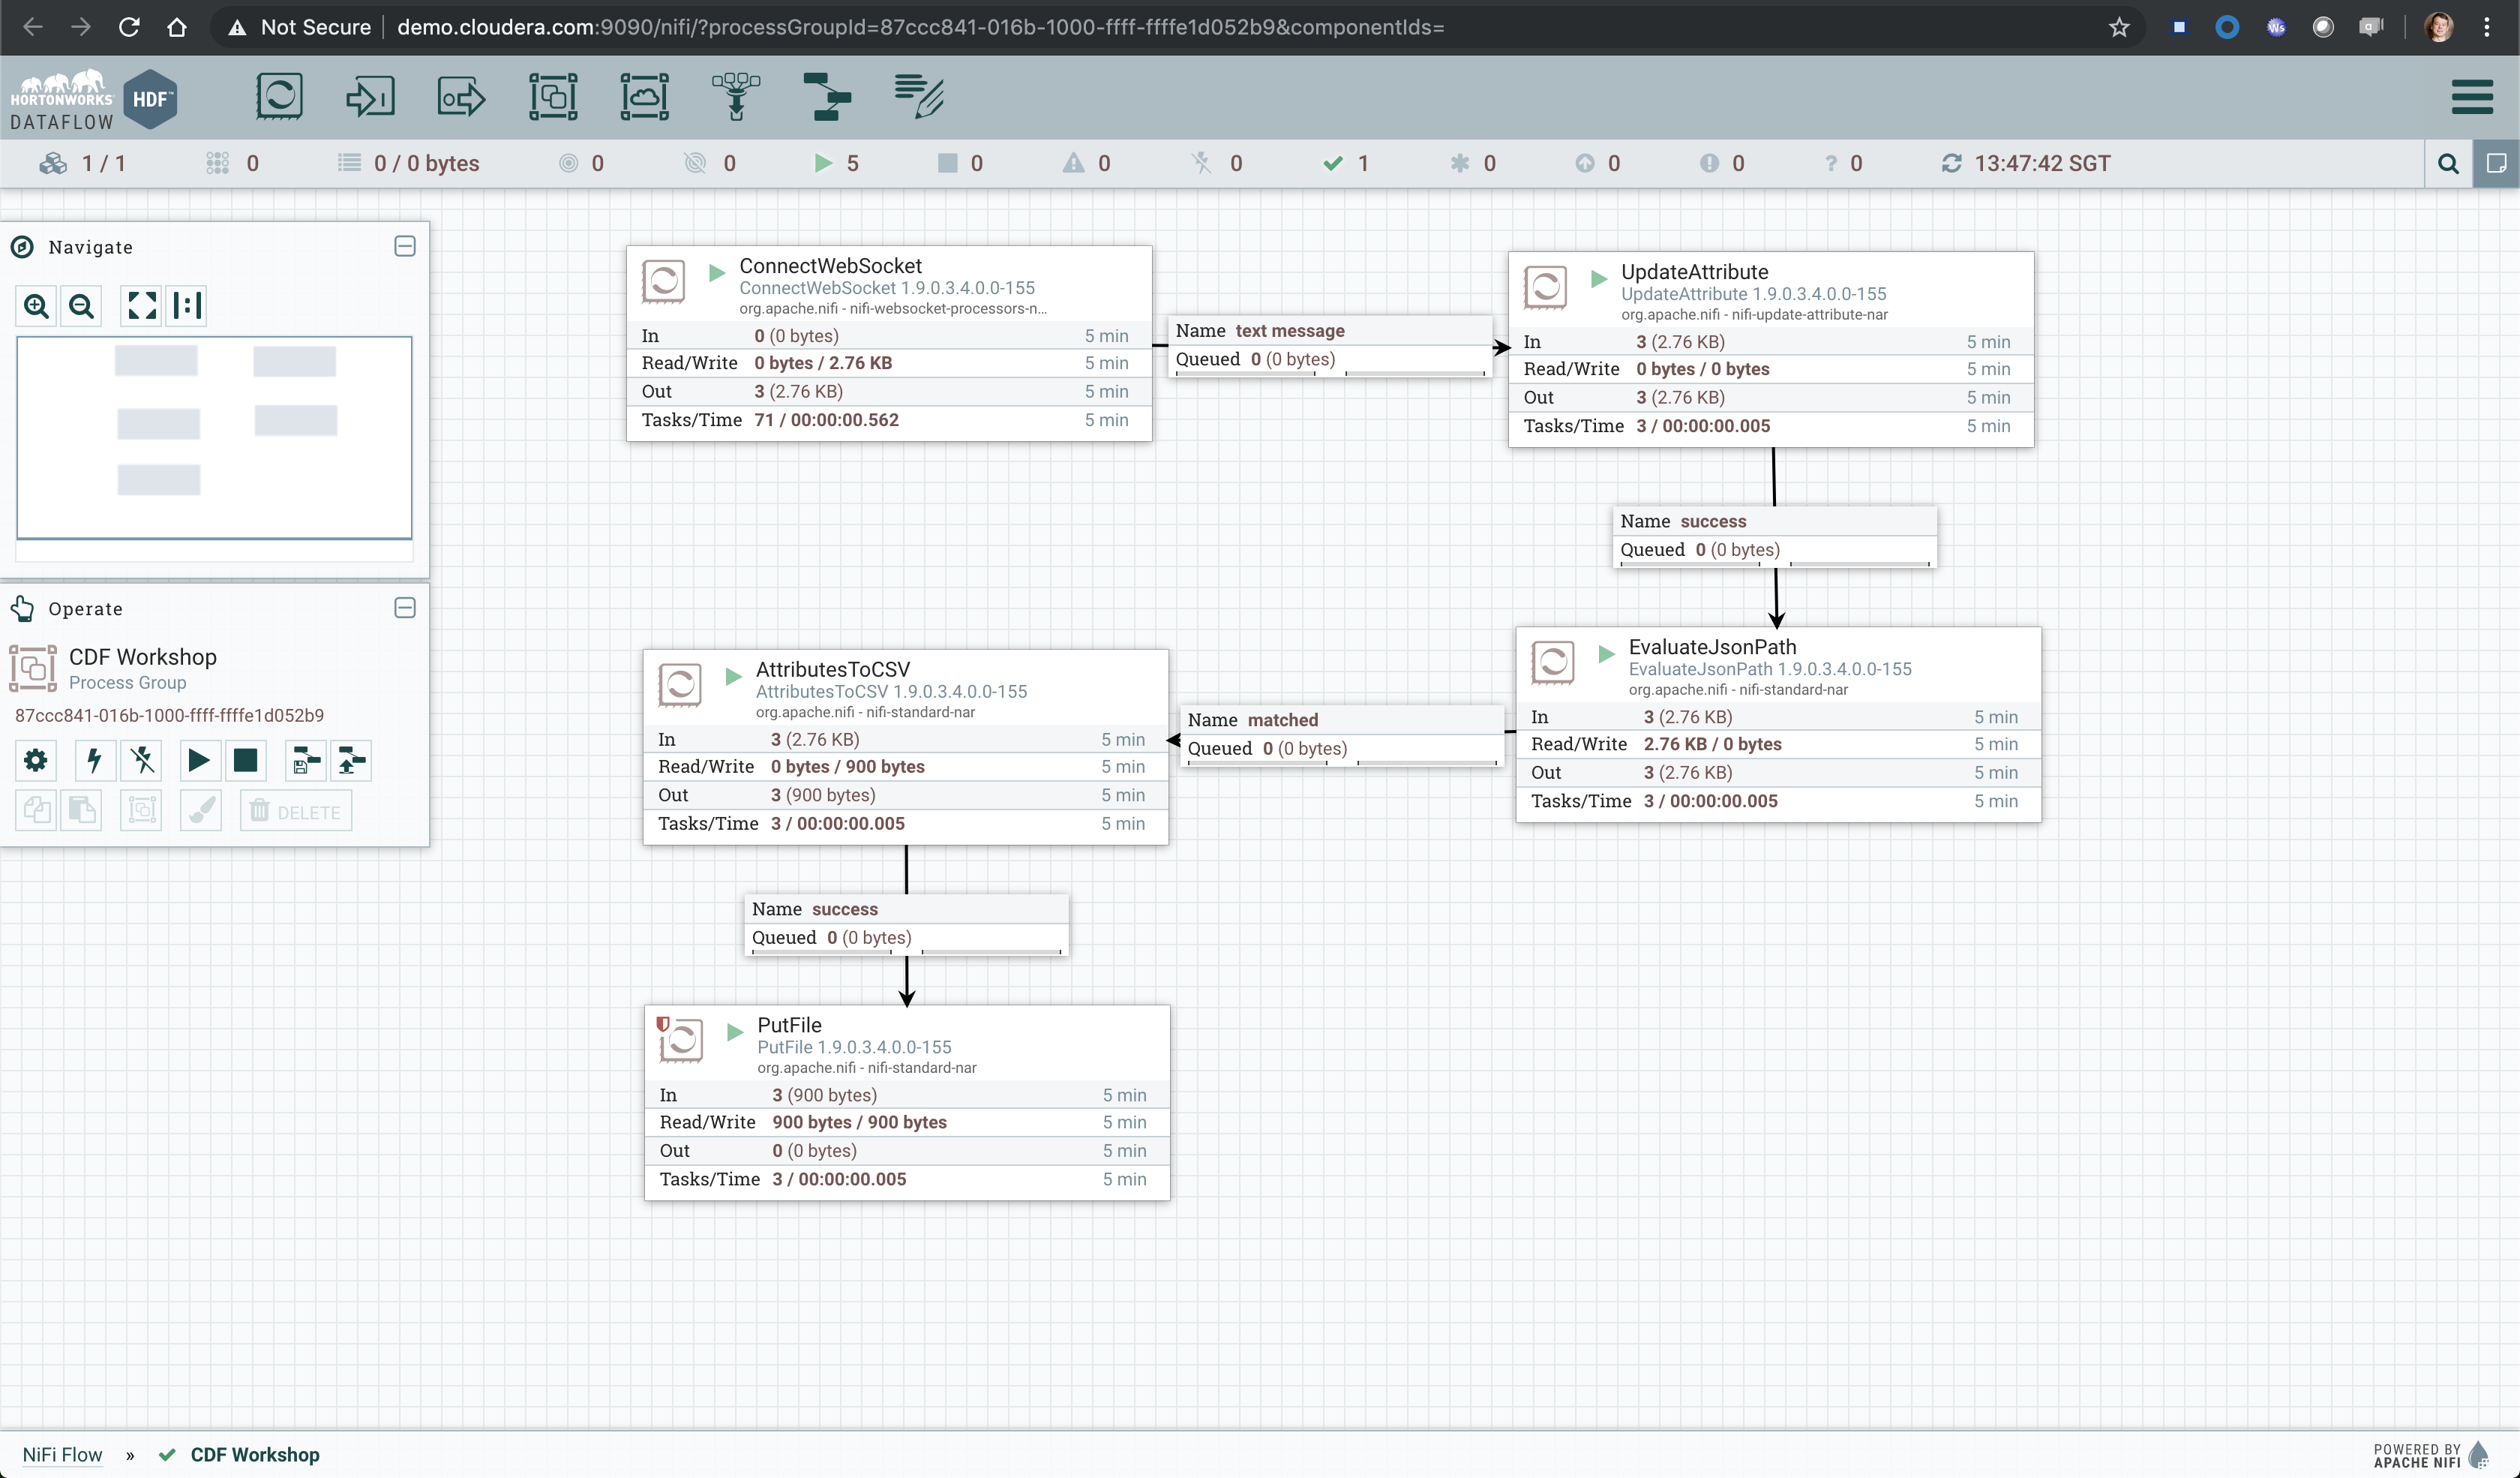
Task: Click the birdseye minimap view
Action: (x=214, y=437)
